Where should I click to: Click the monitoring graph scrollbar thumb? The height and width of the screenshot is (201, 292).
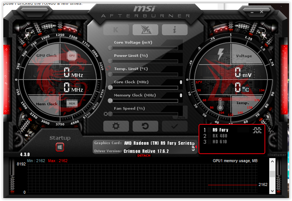[x=272, y=174]
